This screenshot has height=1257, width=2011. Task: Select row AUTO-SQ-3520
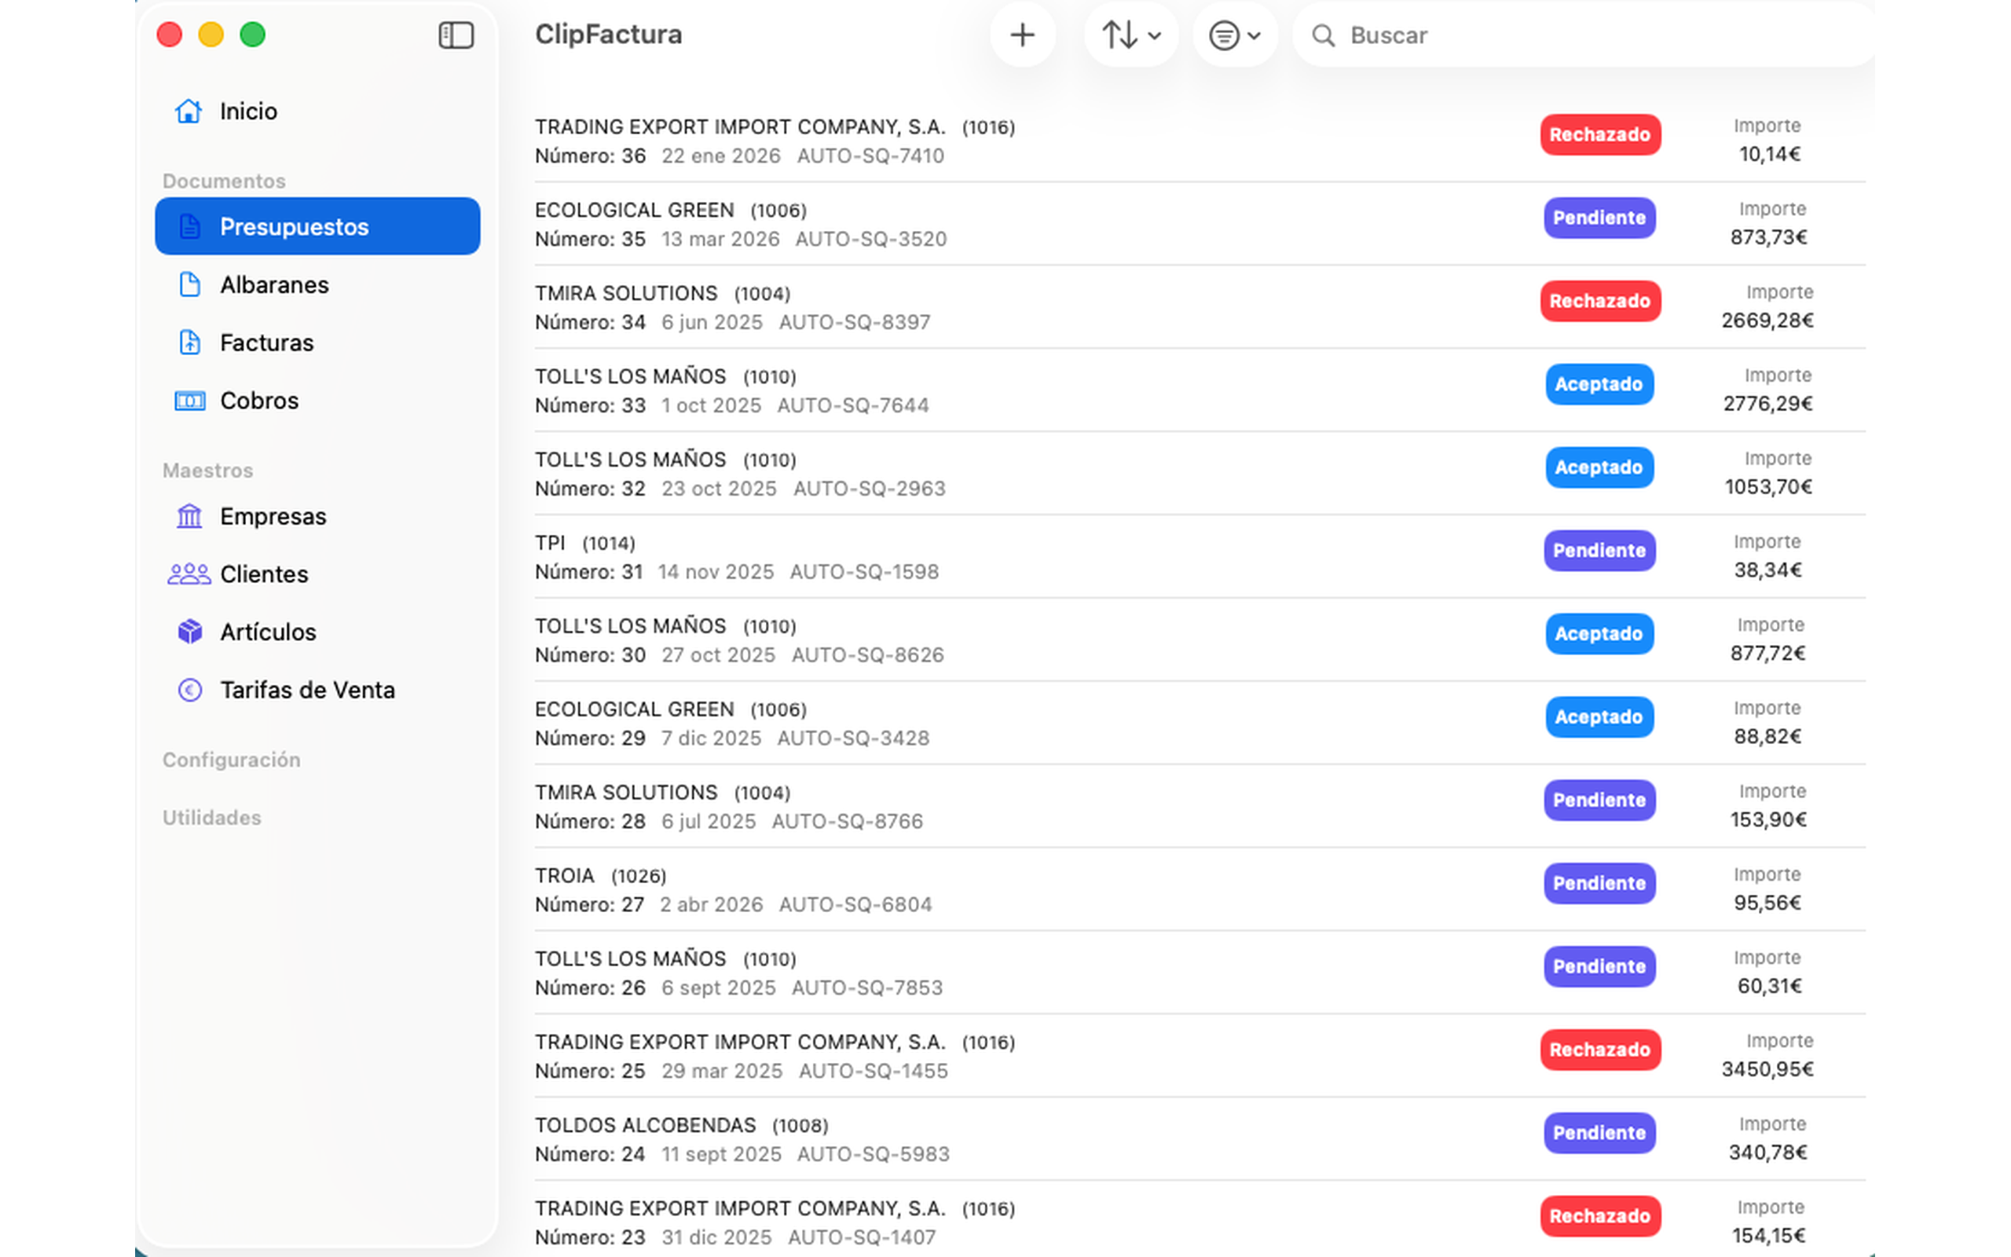point(1200,224)
